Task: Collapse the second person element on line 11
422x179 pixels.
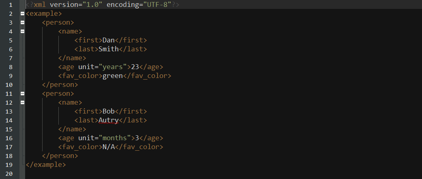Action: [22, 94]
